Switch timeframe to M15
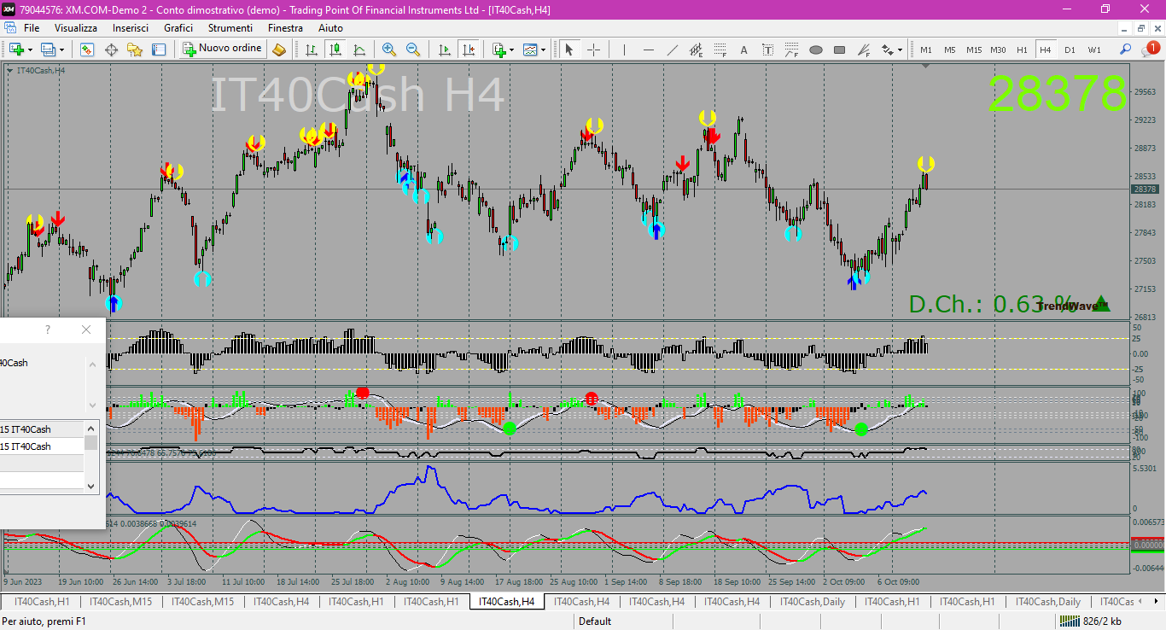Image resolution: width=1166 pixels, height=630 pixels. (x=974, y=50)
